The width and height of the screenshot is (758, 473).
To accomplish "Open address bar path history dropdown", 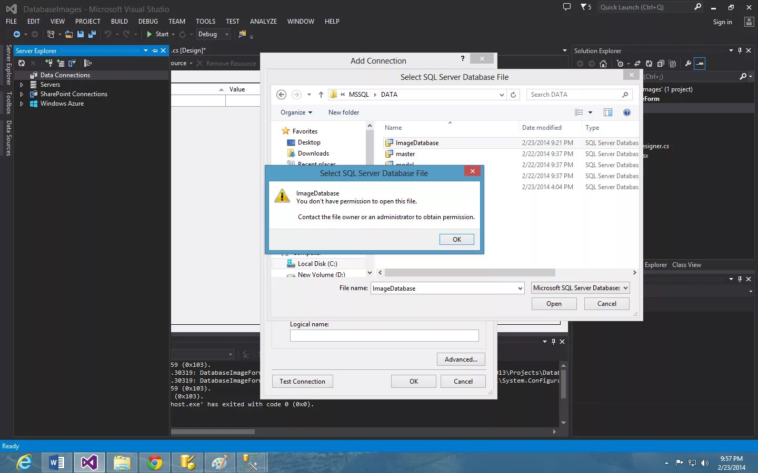I will coord(502,95).
